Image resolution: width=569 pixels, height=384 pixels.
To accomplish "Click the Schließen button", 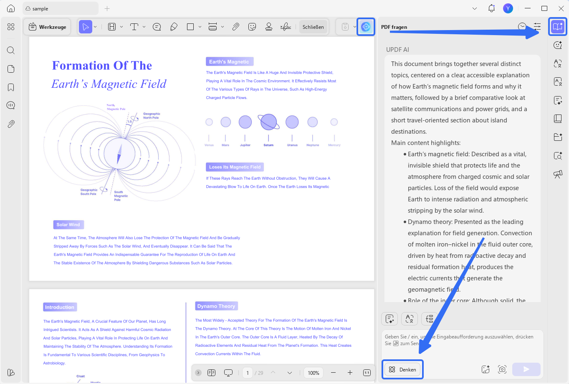I will [x=313, y=27].
